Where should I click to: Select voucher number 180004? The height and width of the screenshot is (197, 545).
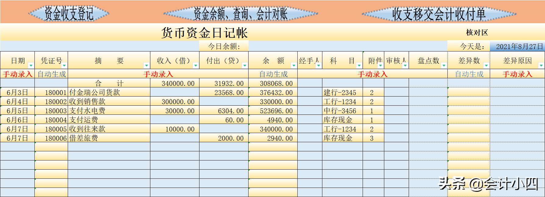(x=51, y=120)
